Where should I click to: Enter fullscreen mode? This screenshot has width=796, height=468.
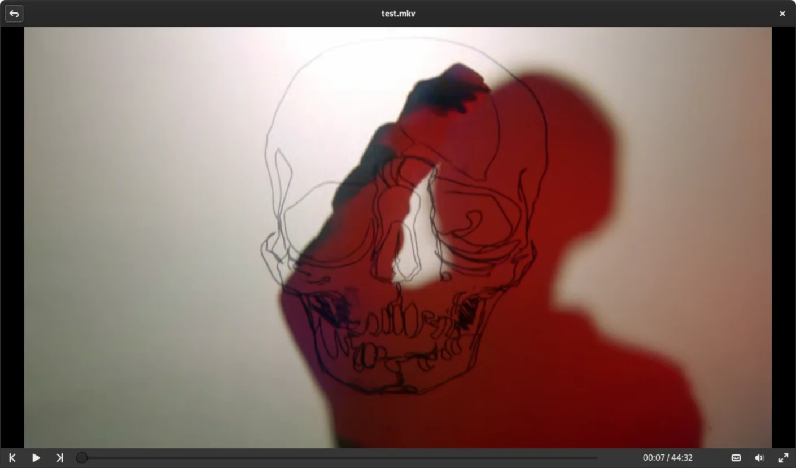[x=784, y=458]
